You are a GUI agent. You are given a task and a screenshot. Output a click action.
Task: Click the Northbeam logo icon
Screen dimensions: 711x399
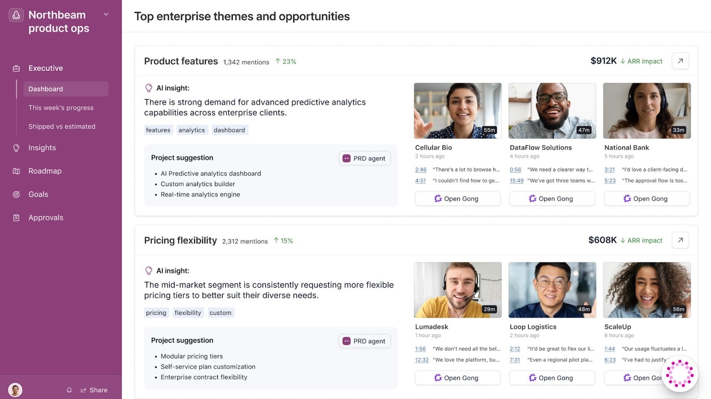tap(16, 15)
